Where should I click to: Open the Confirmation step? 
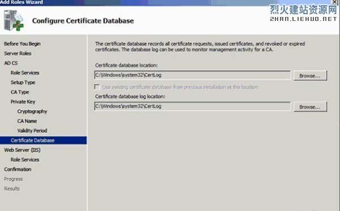[18, 169]
